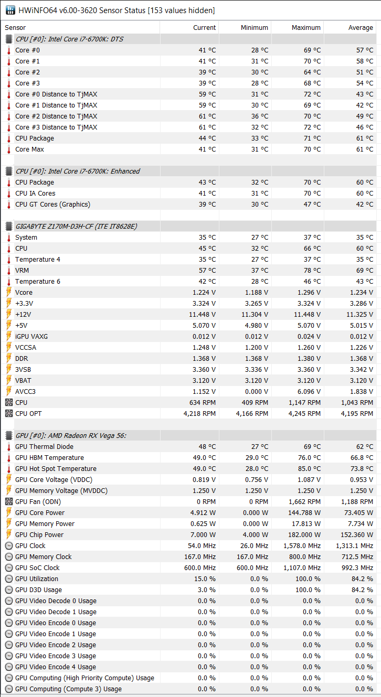Image resolution: width=381 pixels, height=697 pixels.
Task: Click the Minimum column header
Action: (x=255, y=27)
